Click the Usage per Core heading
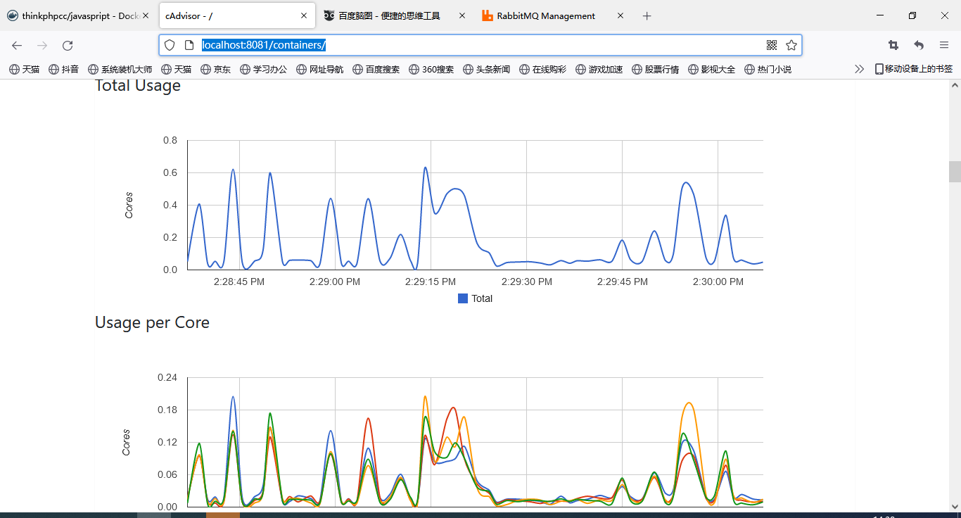The image size is (961, 518). point(152,322)
